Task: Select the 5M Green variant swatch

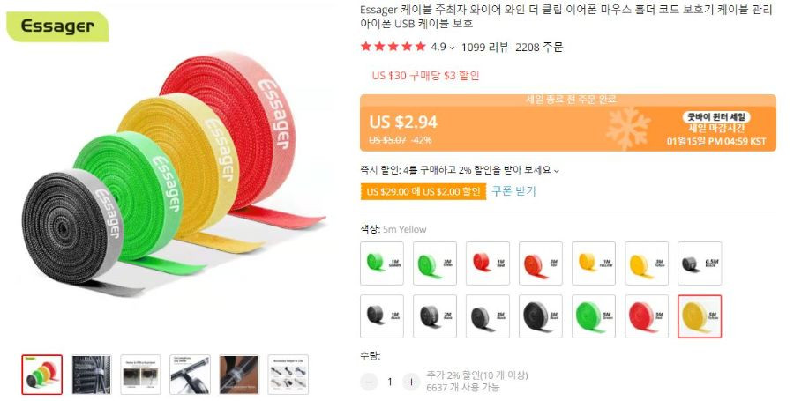Action: [594, 316]
